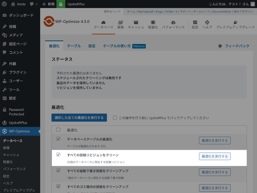Click the green padlock icon in admin bar

point(61,4)
